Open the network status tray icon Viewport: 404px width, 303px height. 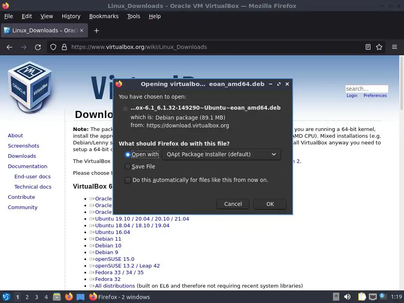(x=372, y=297)
